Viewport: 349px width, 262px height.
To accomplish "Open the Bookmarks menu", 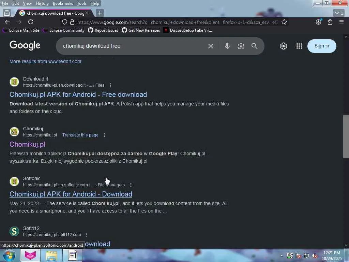I will pos(63,3).
